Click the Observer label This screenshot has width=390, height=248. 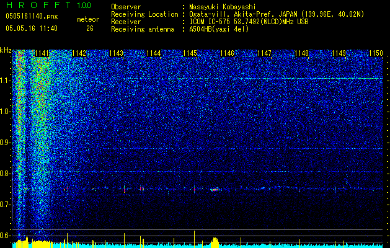126,7
